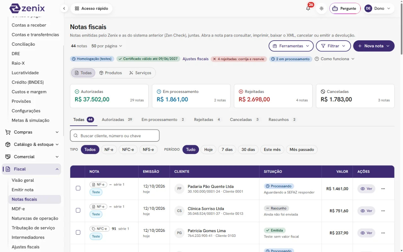Click the Zenix logo
This screenshot has width=403, height=252.
coord(27,8)
